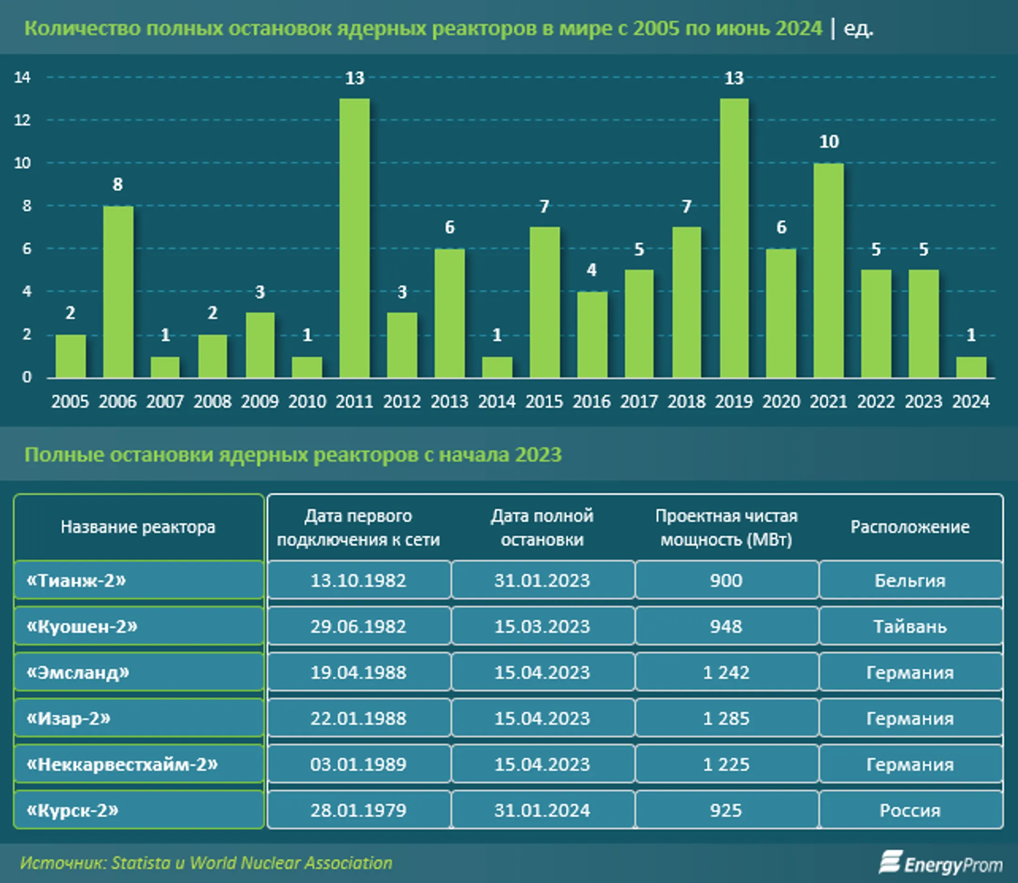The image size is (1018, 883).
Task: Click the «Тианж-2» reactor name cell
Action: (139, 580)
